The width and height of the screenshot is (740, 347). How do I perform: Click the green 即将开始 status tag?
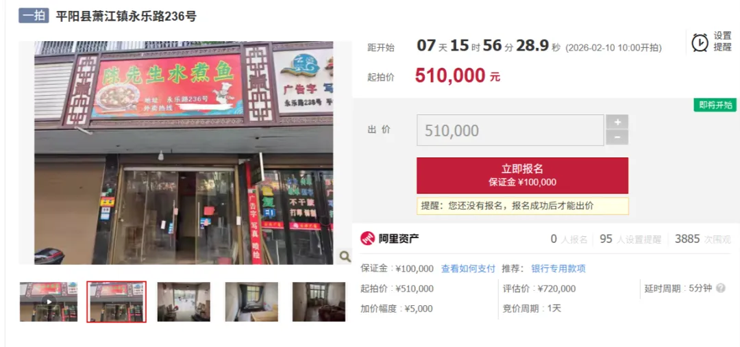pos(715,105)
